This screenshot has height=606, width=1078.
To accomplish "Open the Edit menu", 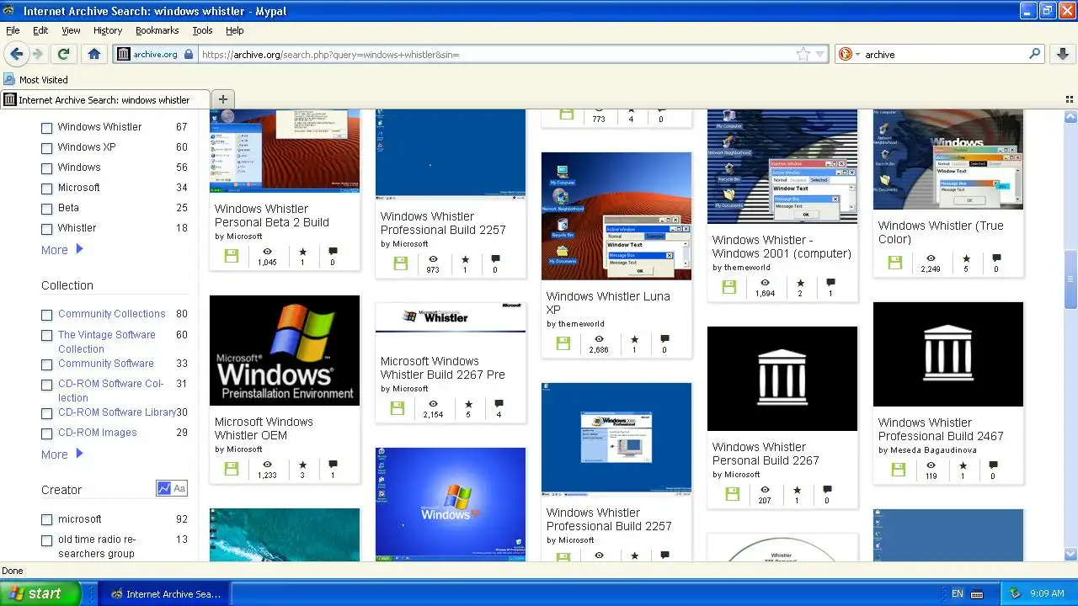I will [x=40, y=30].
